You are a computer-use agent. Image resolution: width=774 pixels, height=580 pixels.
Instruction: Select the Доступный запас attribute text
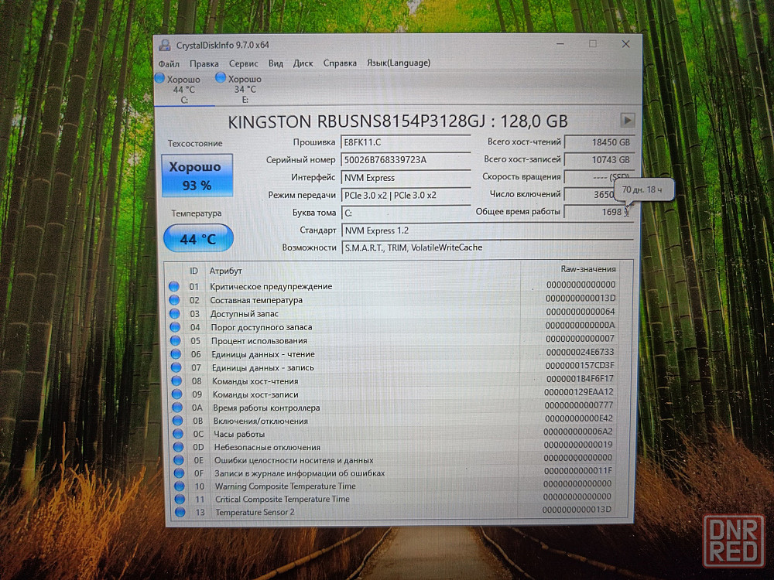245,314
